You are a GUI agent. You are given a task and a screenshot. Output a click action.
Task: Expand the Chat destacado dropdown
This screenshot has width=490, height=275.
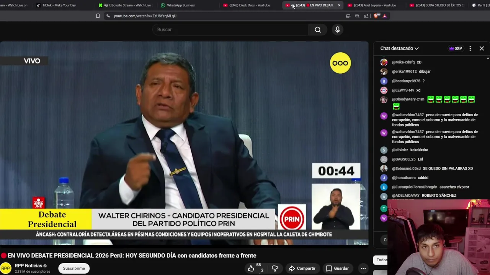coord(399,49)
